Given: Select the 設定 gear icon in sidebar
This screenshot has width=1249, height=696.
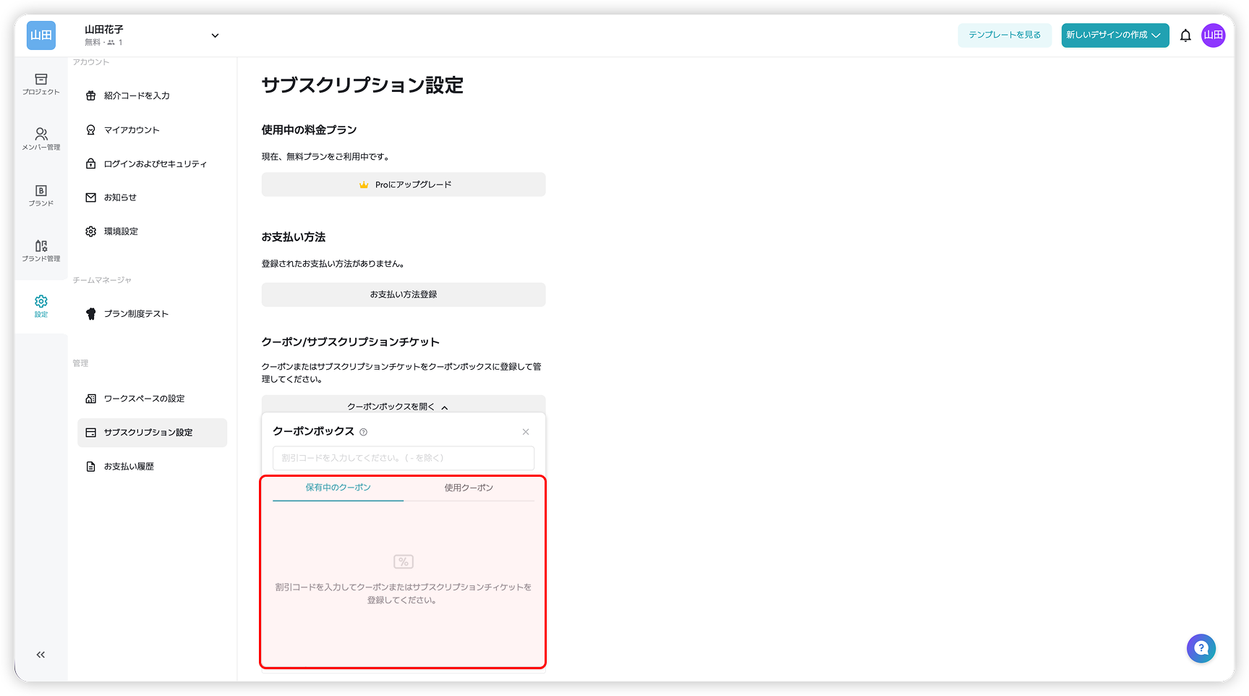Looking at the screenshot, I should [x=41, y=305].
